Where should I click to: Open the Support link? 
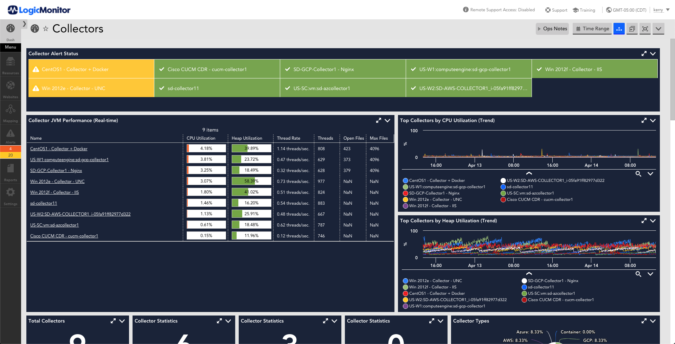pos(556,10)
